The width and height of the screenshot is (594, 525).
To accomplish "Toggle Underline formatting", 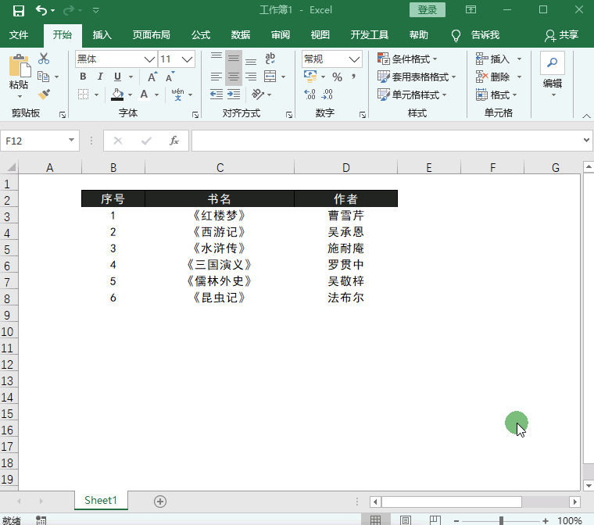I will click(x=118, y=77).
